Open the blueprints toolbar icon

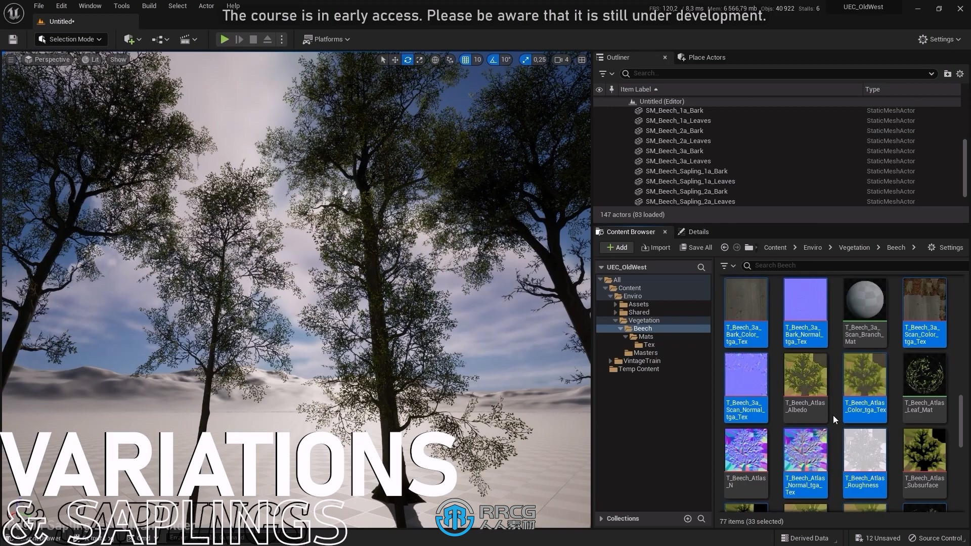[160, 39]
